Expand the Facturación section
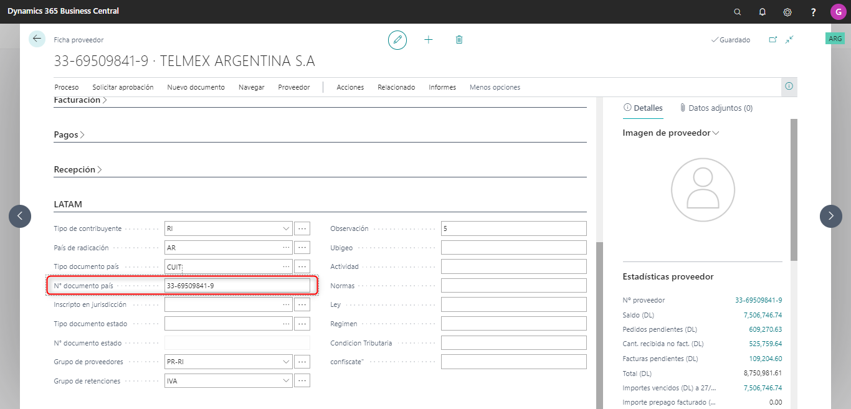Screen dimensions: 851x409 click(x=80, y=100)
